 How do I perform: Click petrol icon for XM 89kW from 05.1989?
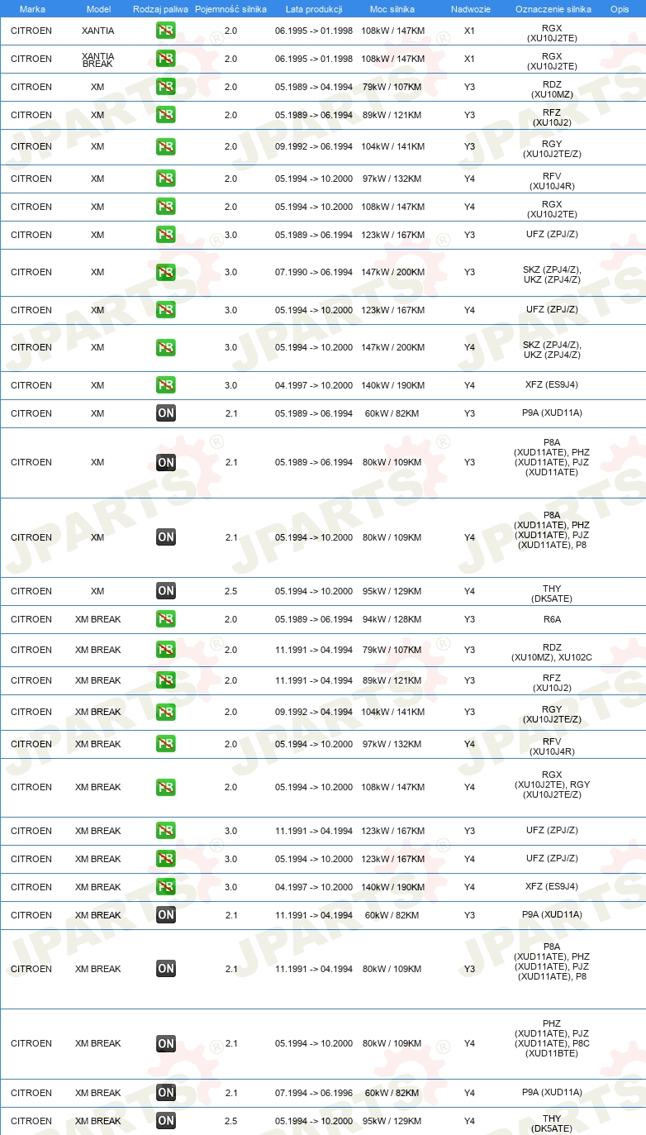166,115
